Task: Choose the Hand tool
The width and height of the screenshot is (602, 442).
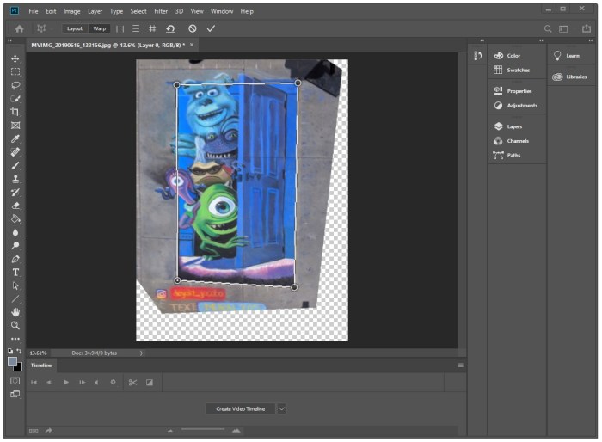Action: coord(15,312)
